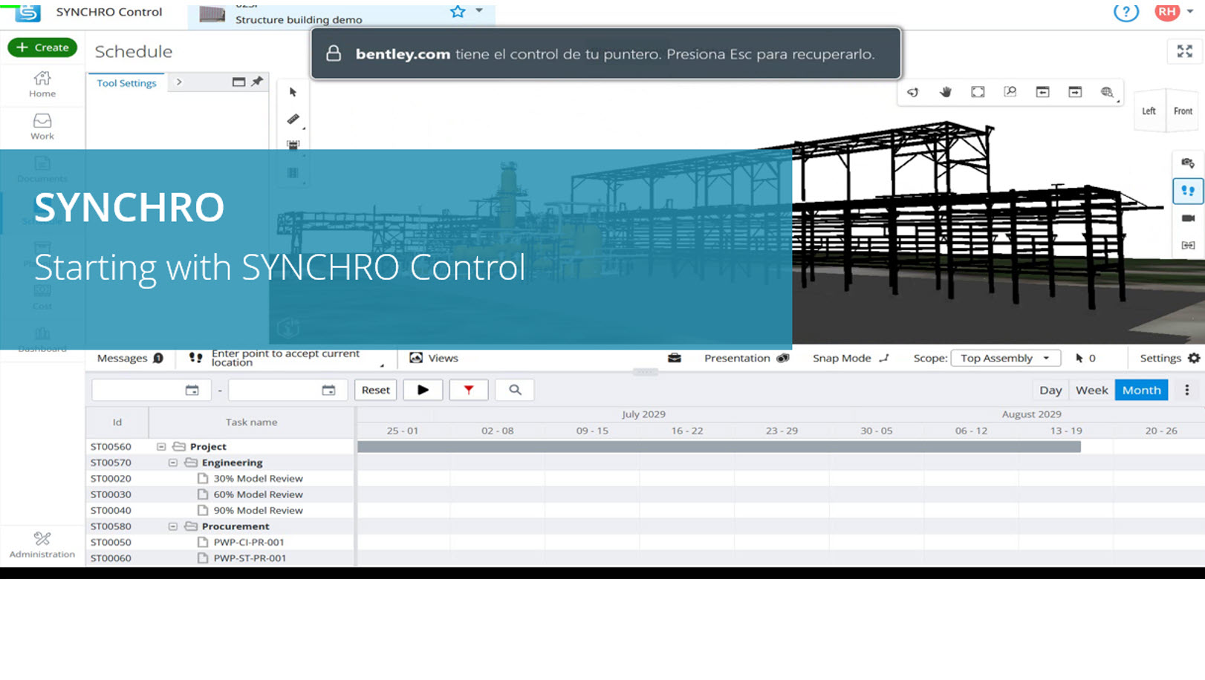Viewport: 1205px width, 680px height.
Task: Click the Id column header
Action: [117, 422]
